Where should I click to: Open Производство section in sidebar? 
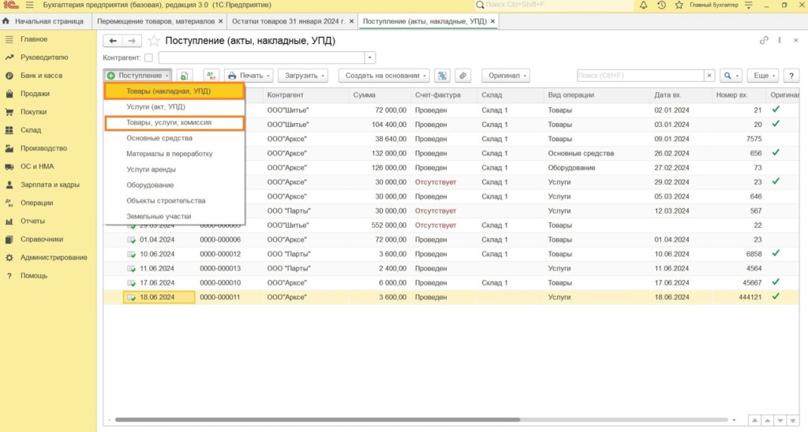(44, 147)
